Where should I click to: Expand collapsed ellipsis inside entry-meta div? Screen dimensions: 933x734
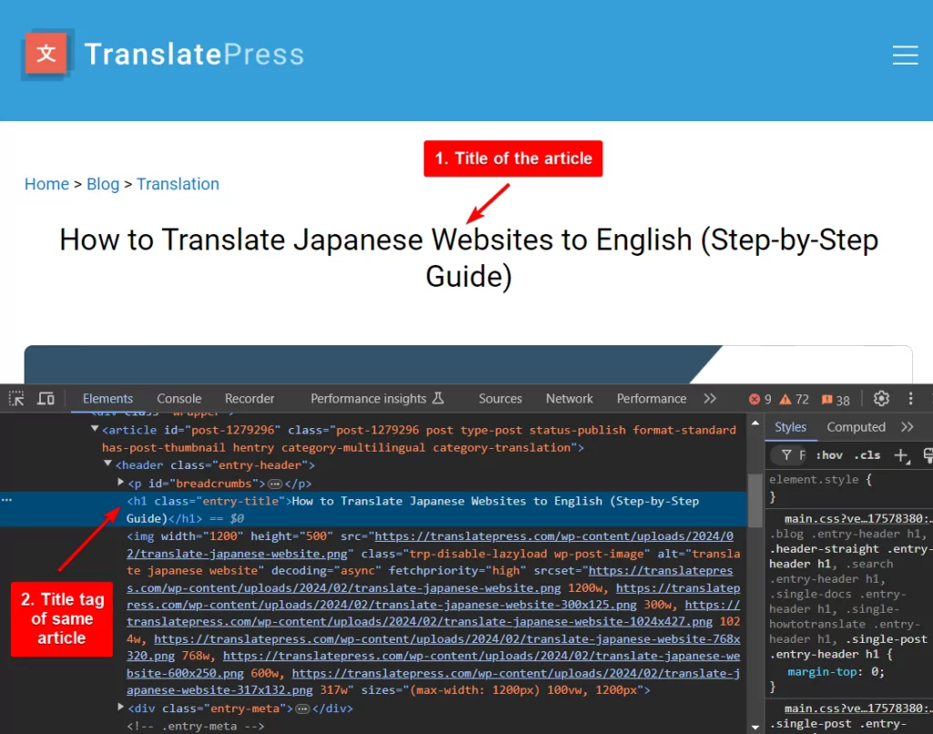coord(302,709)
